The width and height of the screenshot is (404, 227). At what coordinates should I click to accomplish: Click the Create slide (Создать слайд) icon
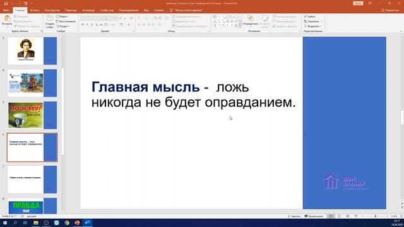pos(50,18)
